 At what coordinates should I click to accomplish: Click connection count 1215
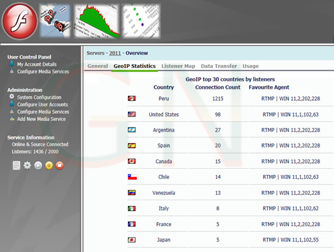pos(217,99)
